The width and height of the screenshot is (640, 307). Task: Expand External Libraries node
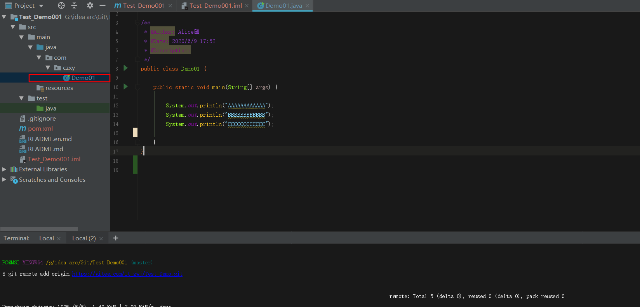[x=4, y=169]
